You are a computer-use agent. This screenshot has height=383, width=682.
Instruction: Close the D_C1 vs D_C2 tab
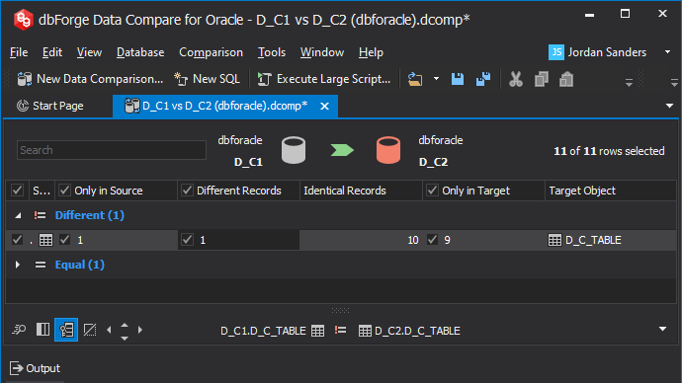click(324, 106)
